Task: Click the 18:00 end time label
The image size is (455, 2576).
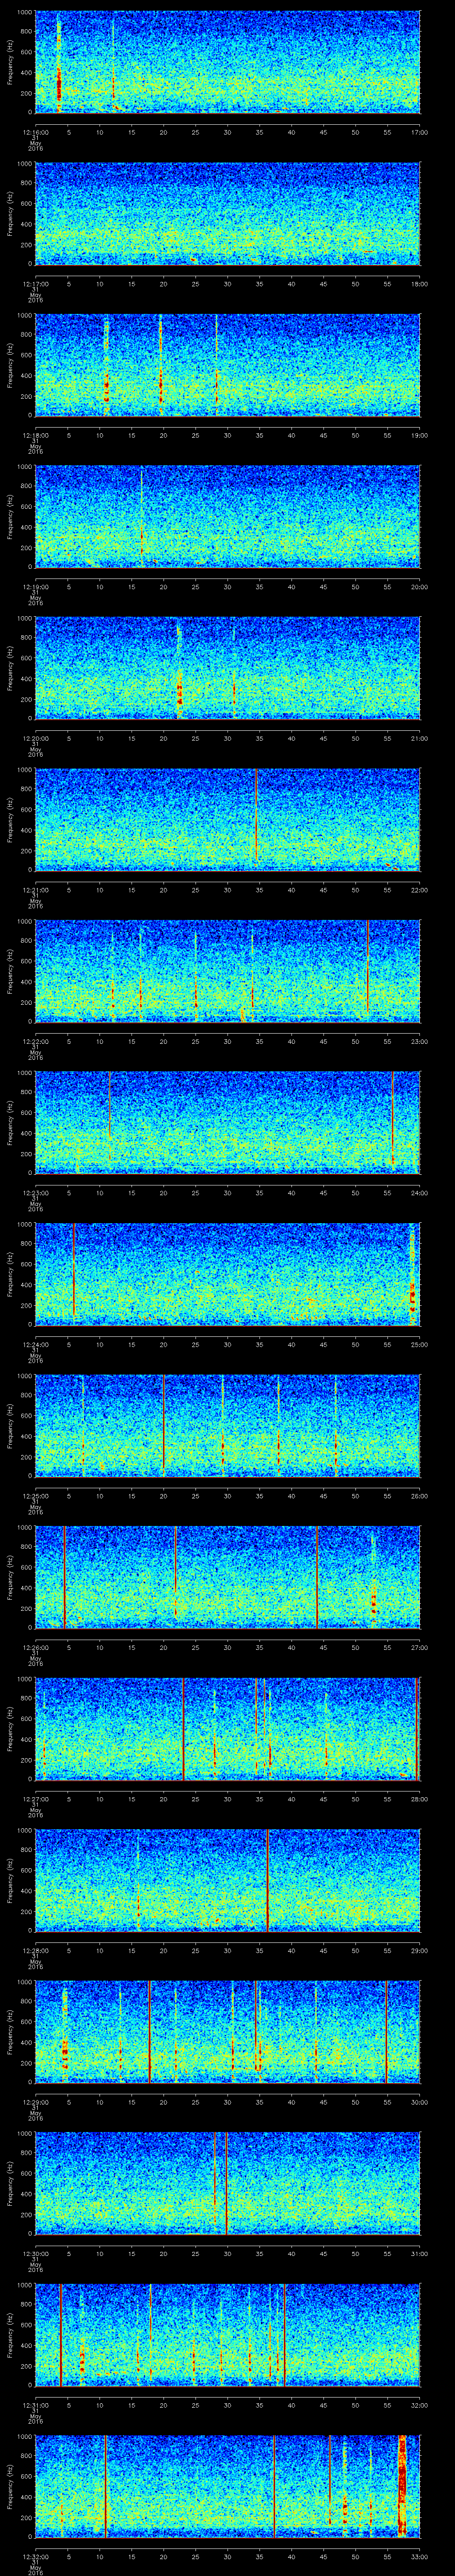Action: click(419, 284)
